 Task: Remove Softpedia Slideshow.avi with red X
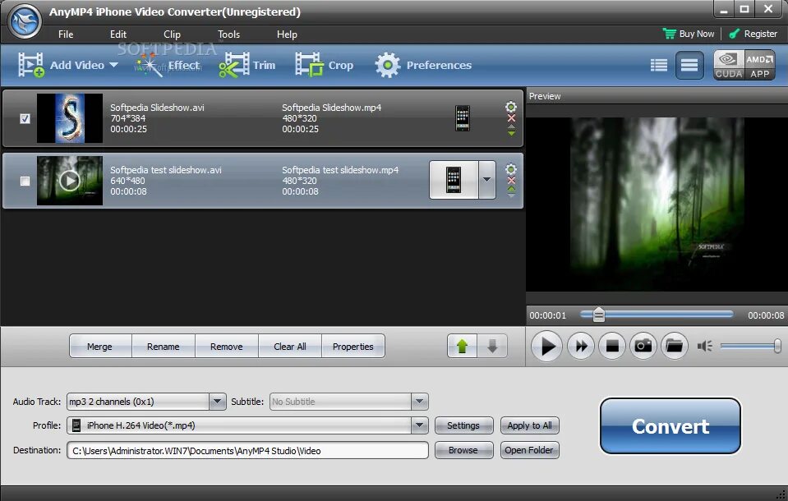[511, 118]
